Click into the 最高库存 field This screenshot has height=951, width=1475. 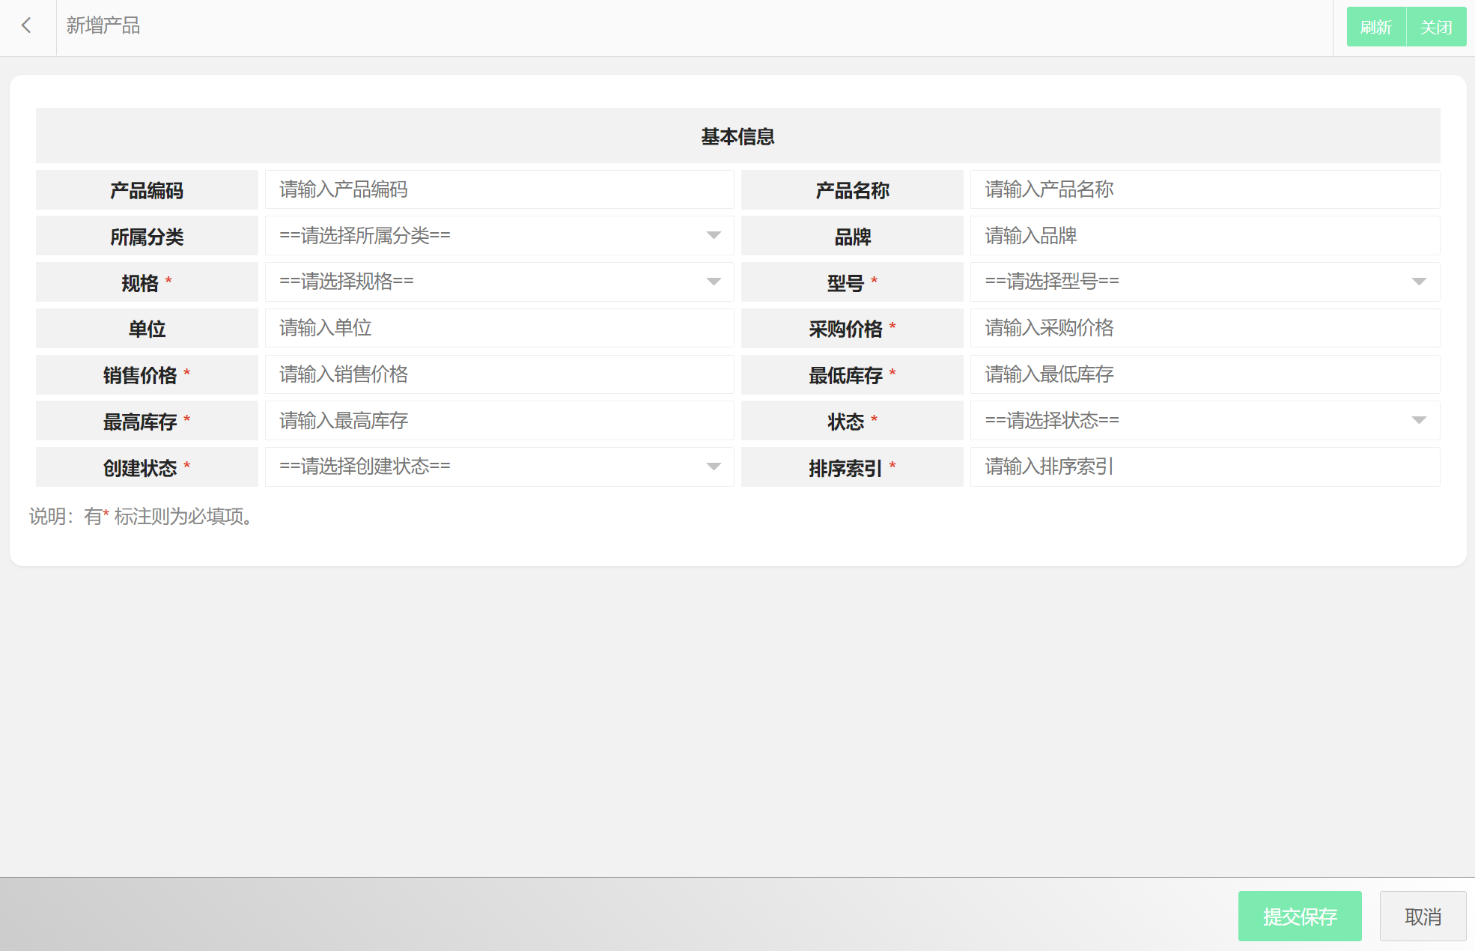pyautogui.click(x=499, y=421)
